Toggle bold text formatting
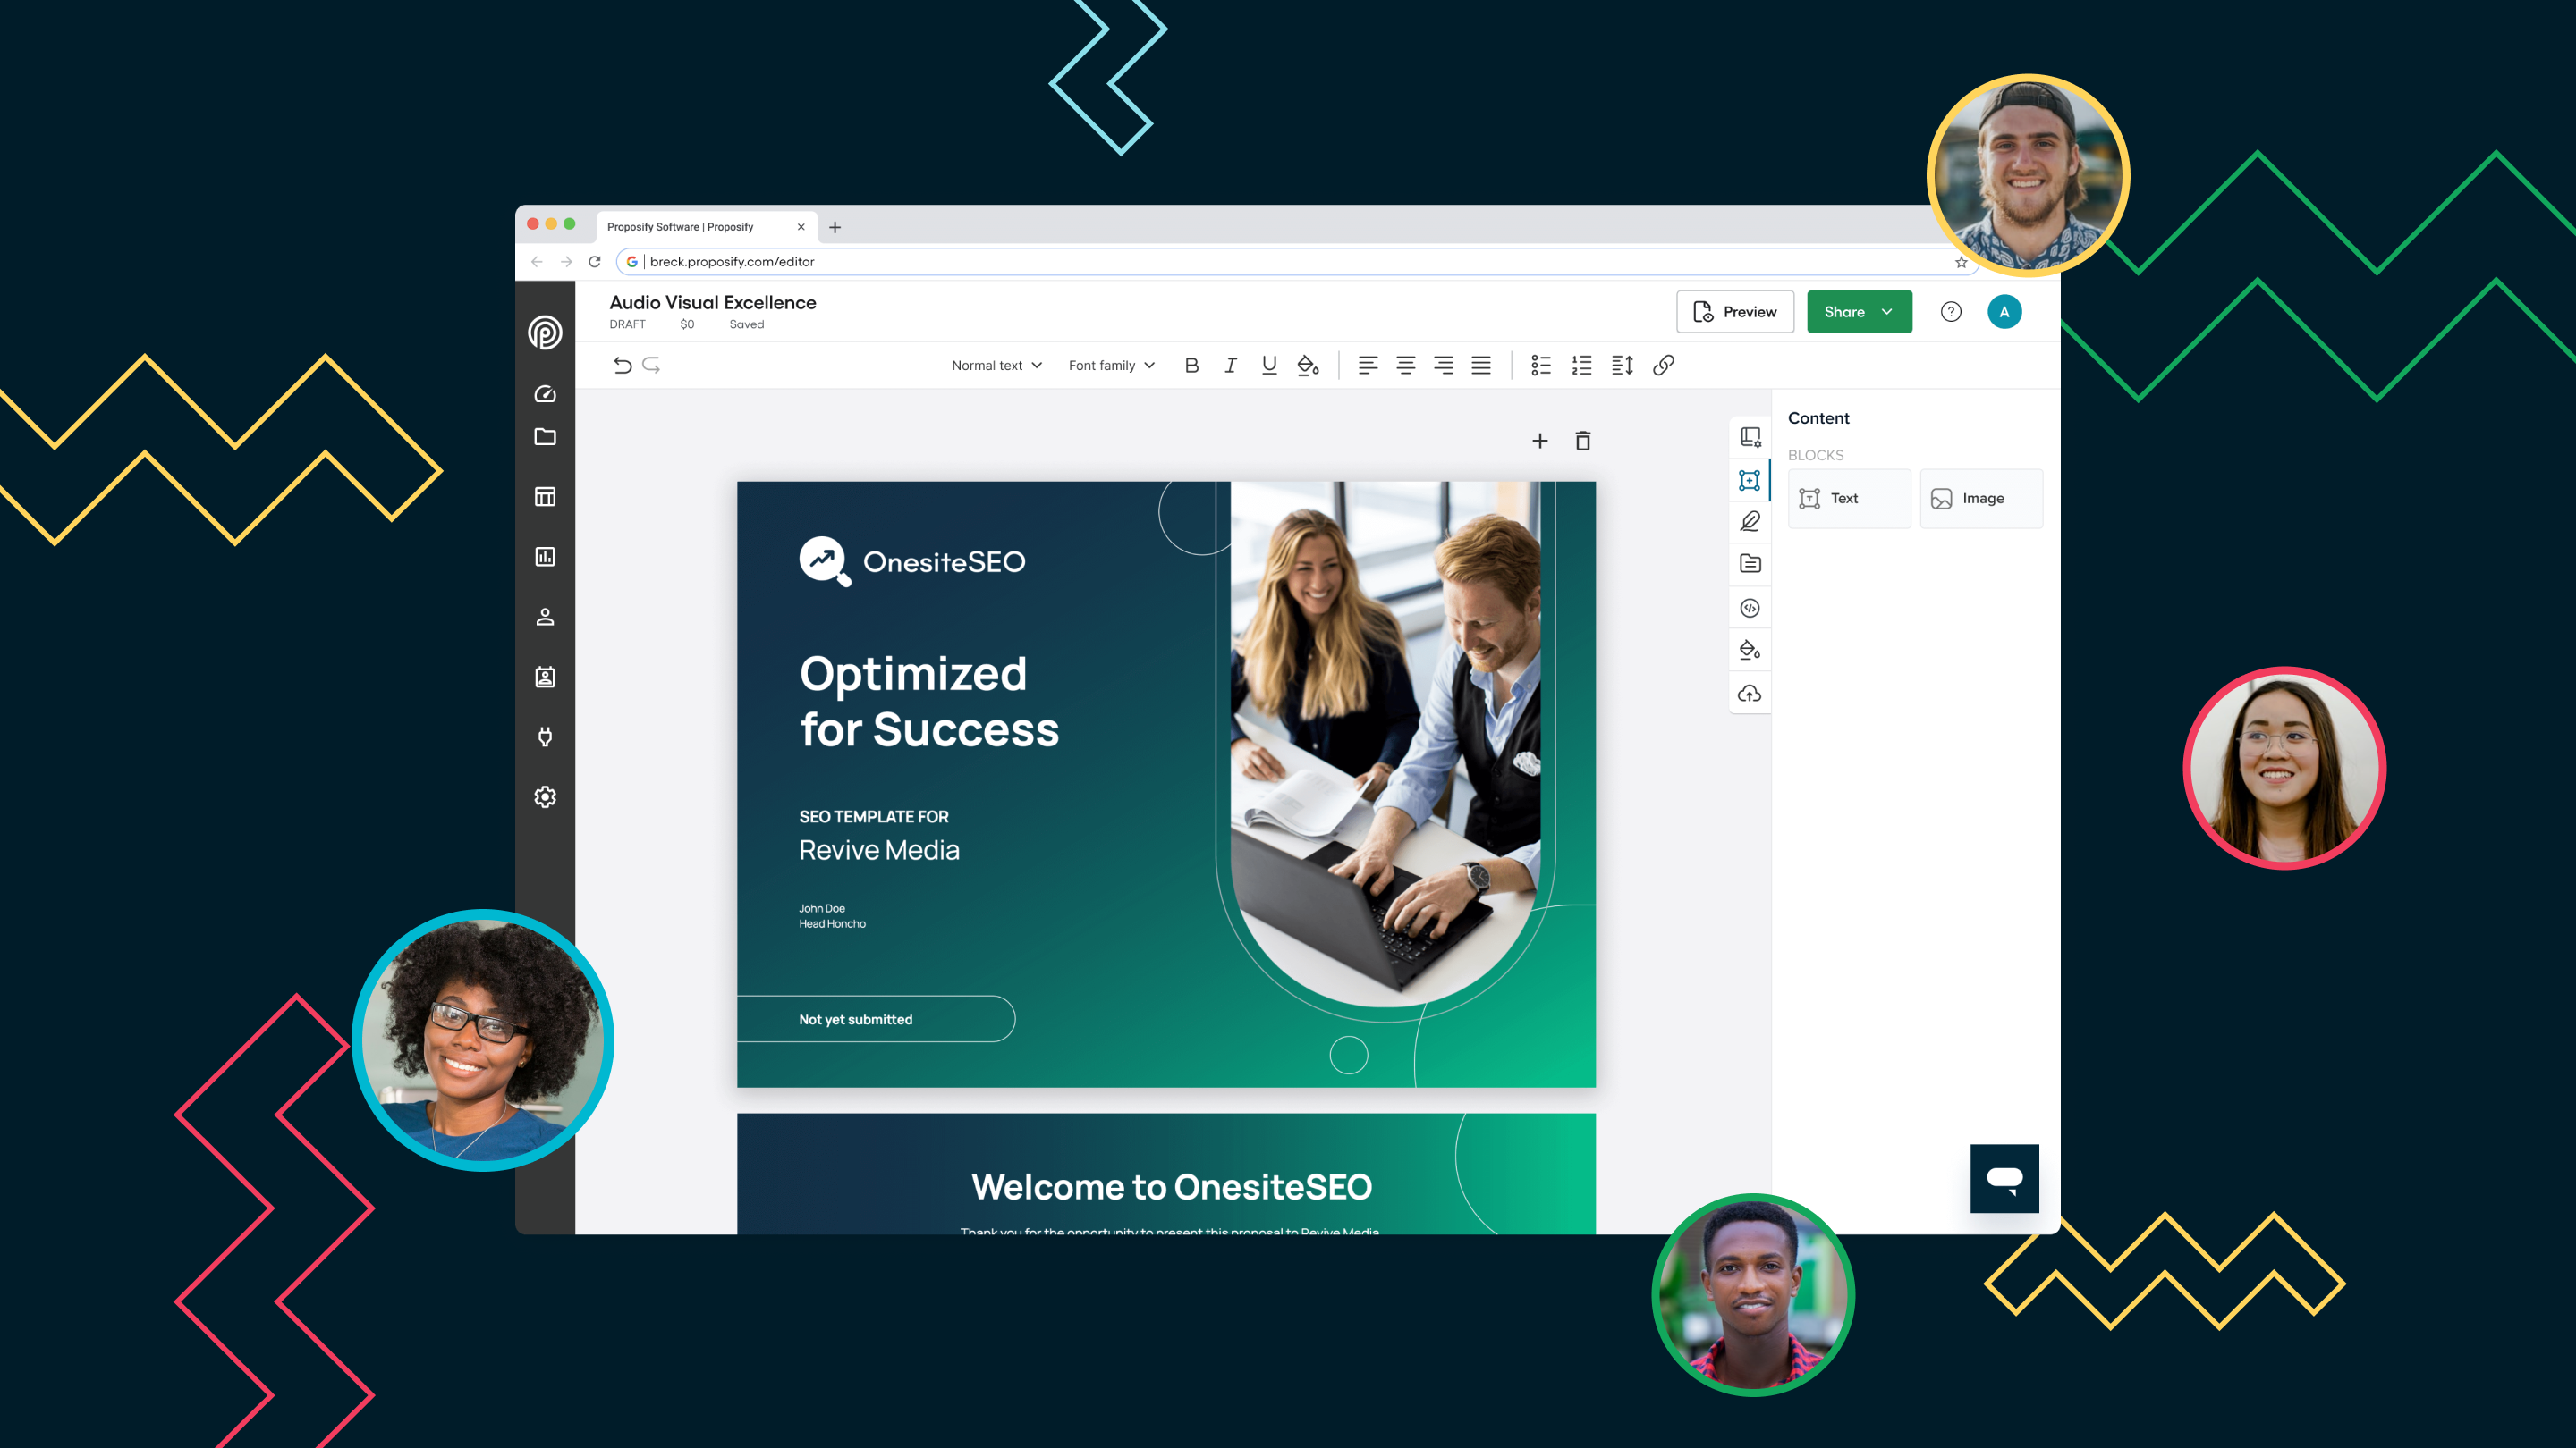 1191,365
